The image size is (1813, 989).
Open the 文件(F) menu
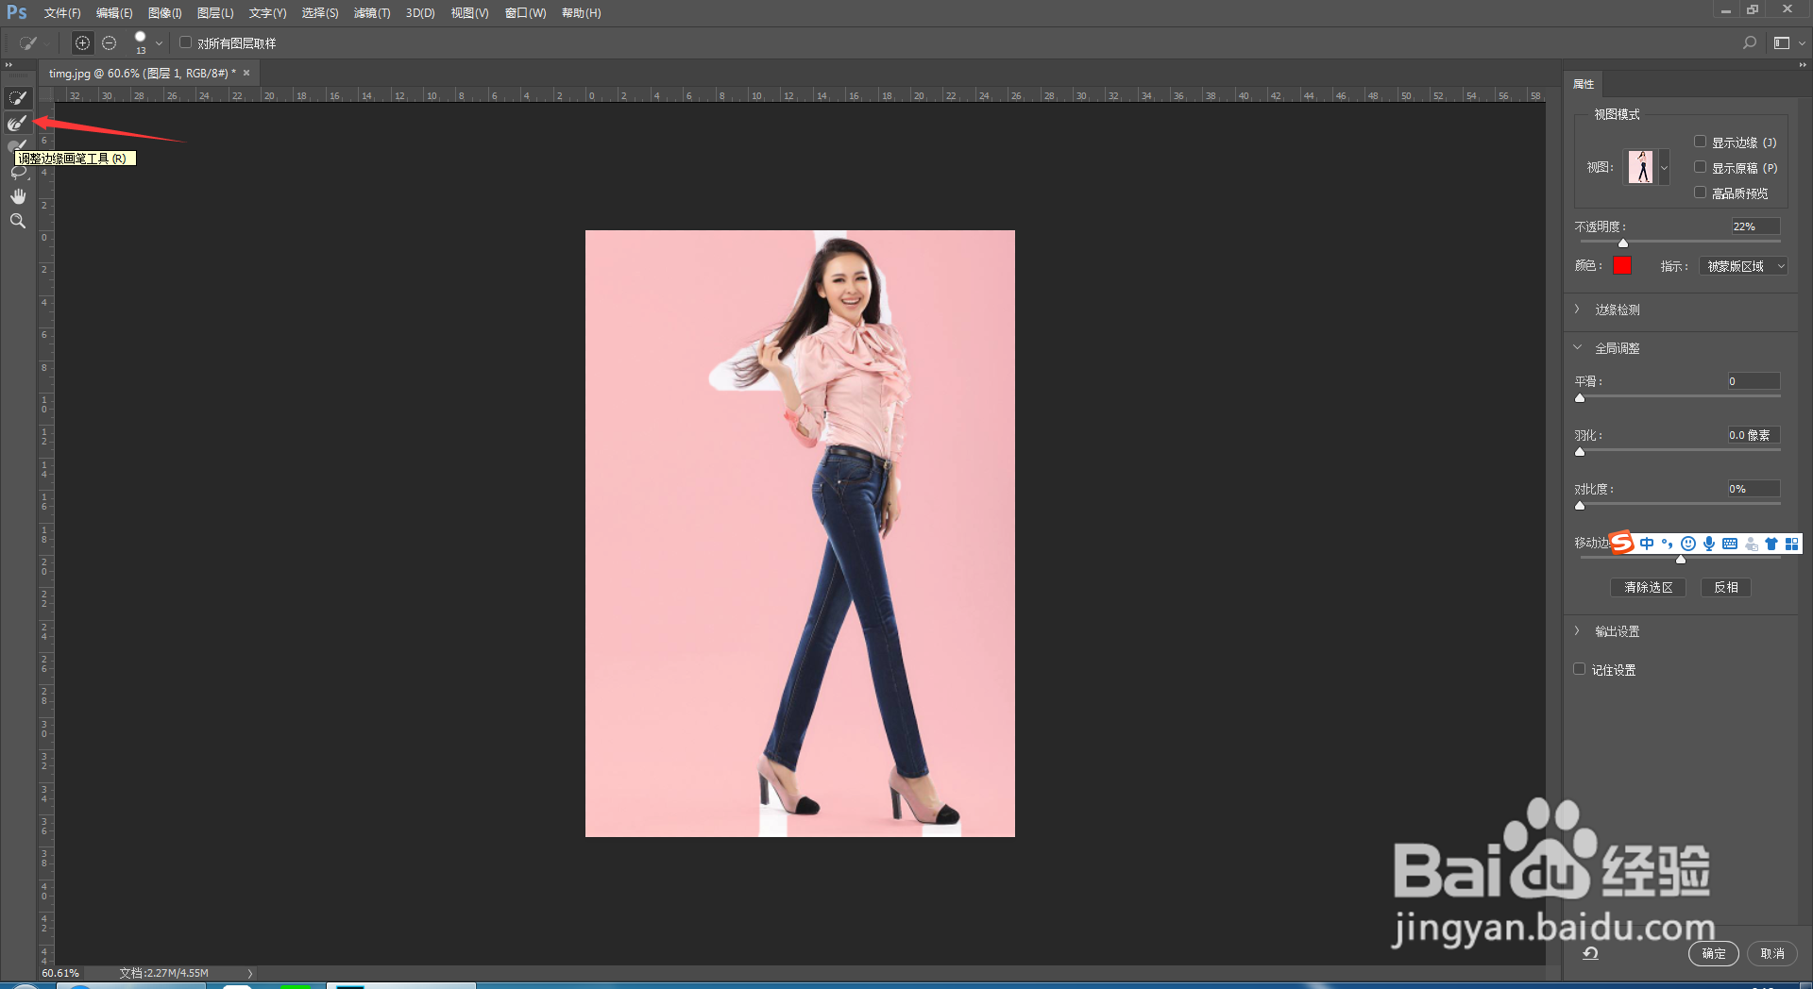click(62, 13)
